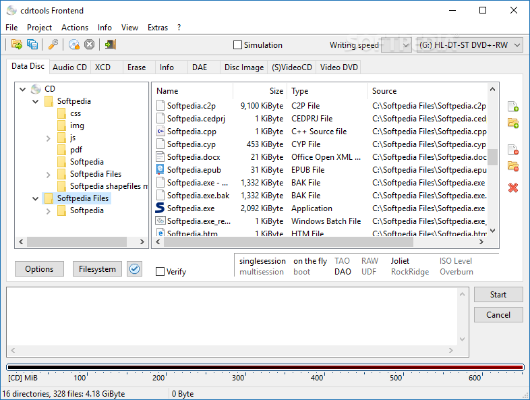Click the file list scroll down arrow
Viewport: 530px width, 400px height.
click(x=492, y=231)
